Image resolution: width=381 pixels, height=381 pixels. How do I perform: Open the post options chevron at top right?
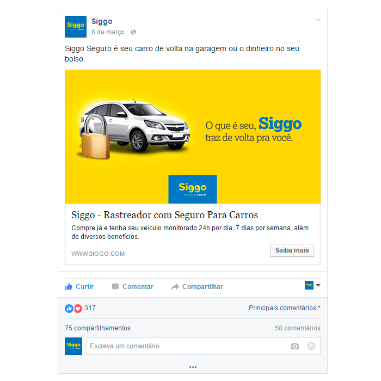pyautogui.click(x=317, y=20)
